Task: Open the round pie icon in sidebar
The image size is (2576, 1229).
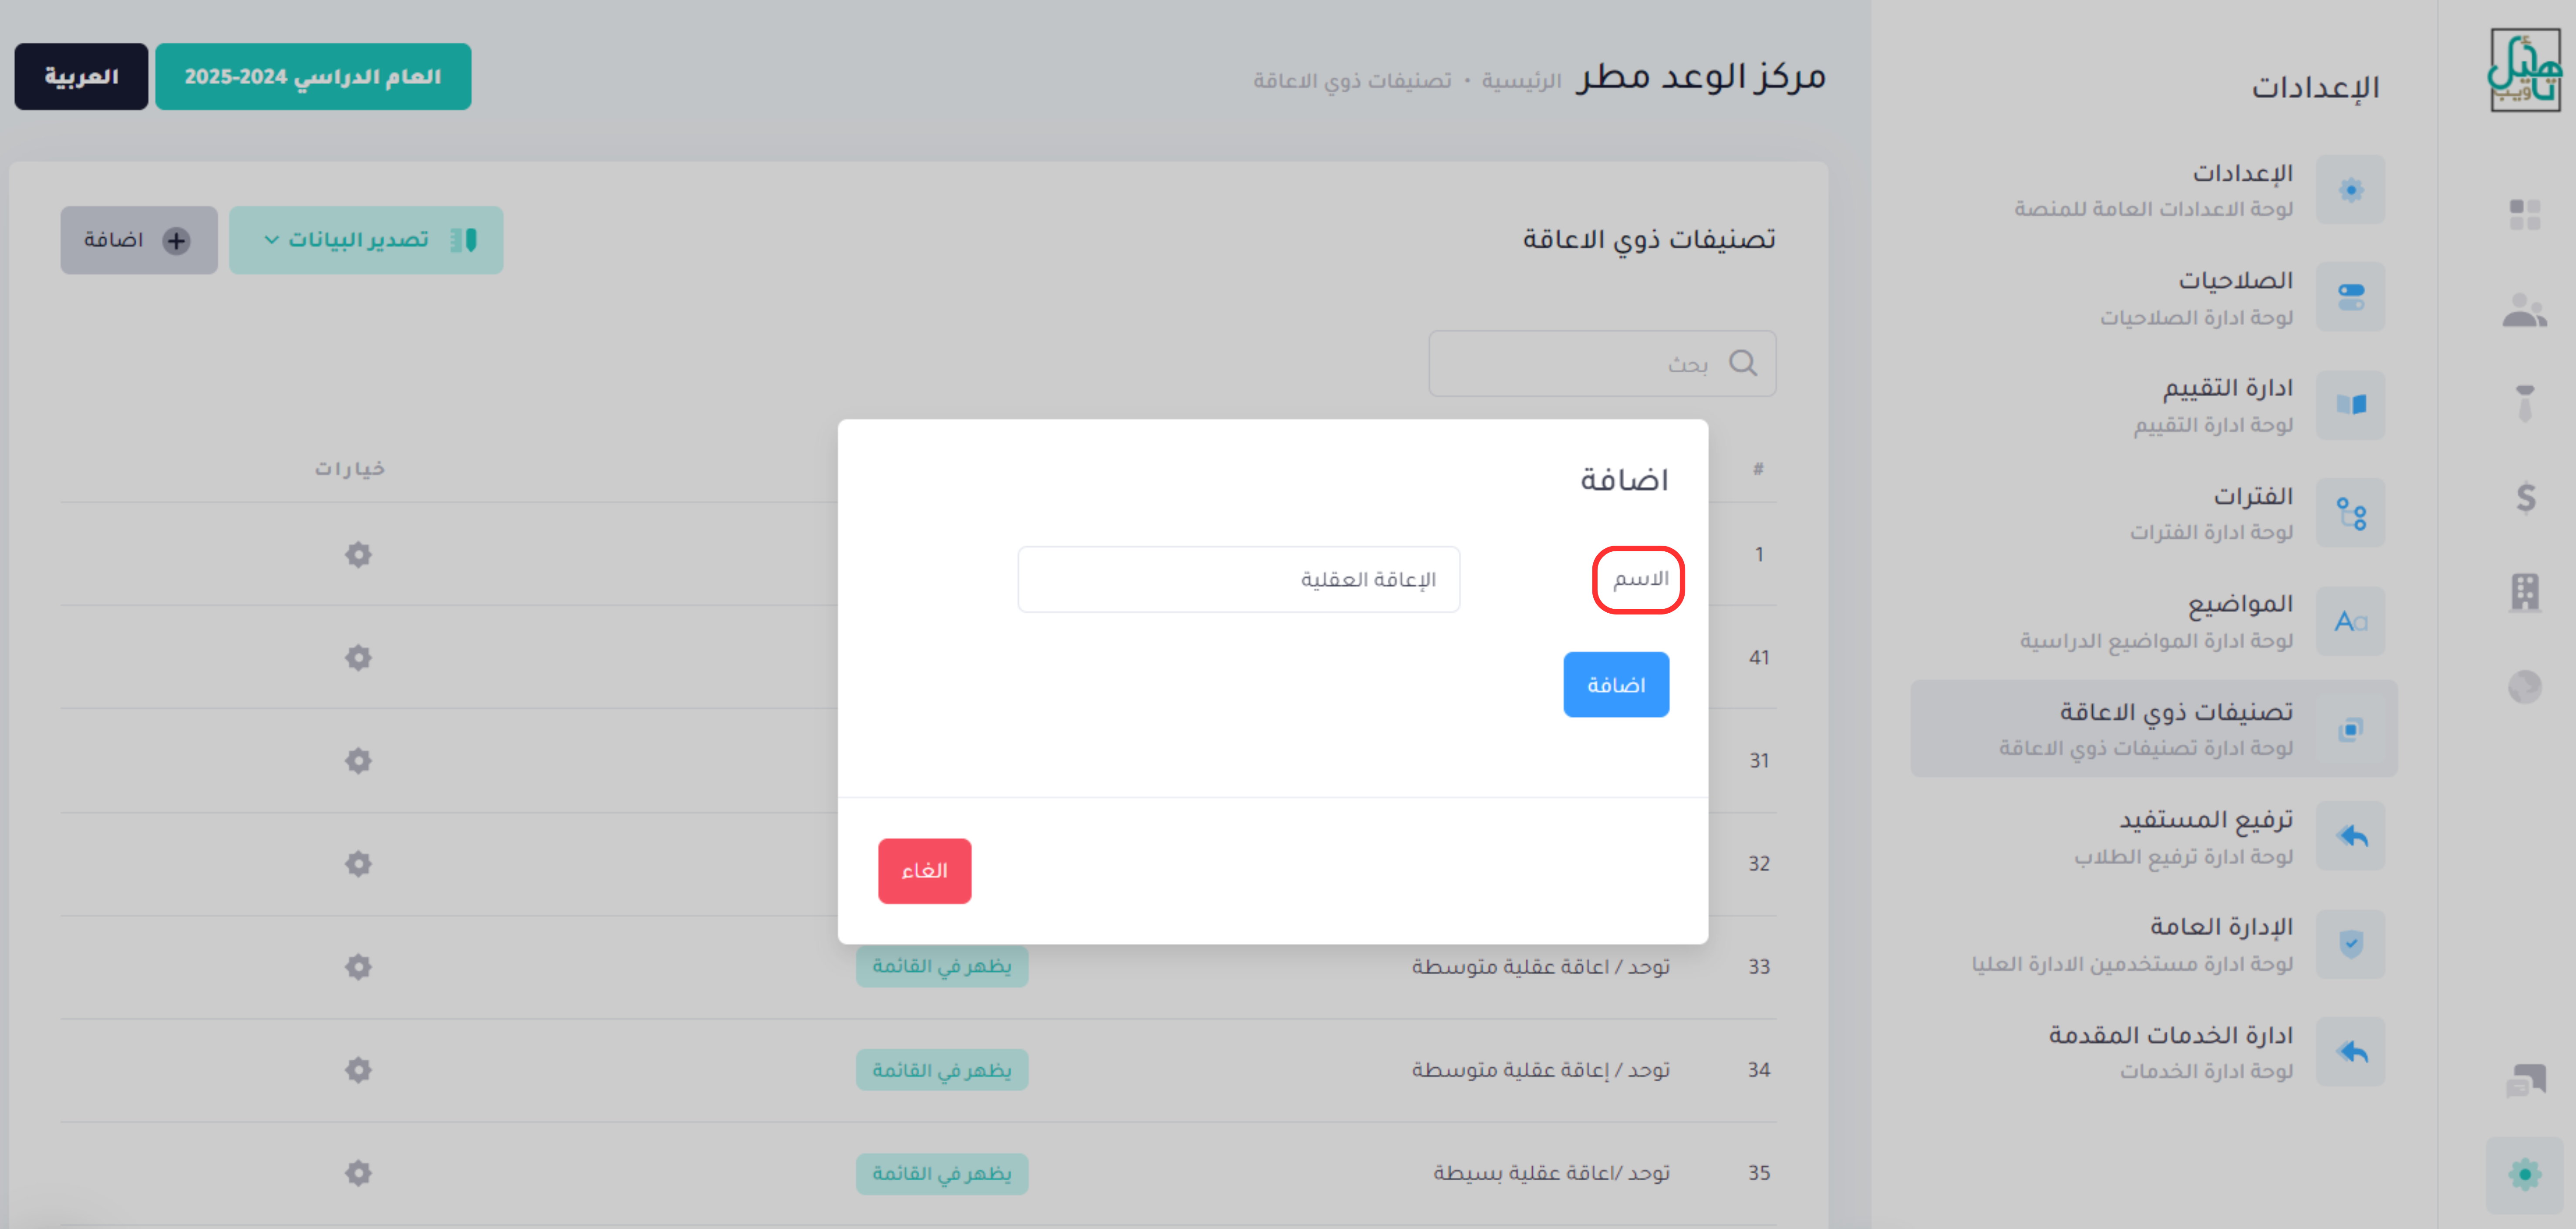Action: point(2525,686)
